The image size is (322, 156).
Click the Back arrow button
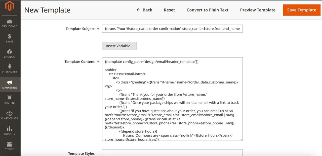click(144, 10)
